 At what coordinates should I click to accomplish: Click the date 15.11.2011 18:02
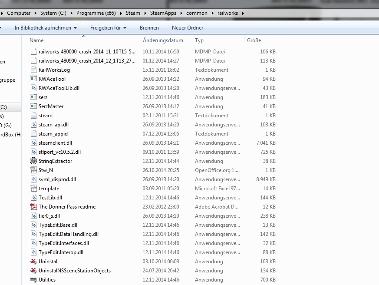point(161,70)
